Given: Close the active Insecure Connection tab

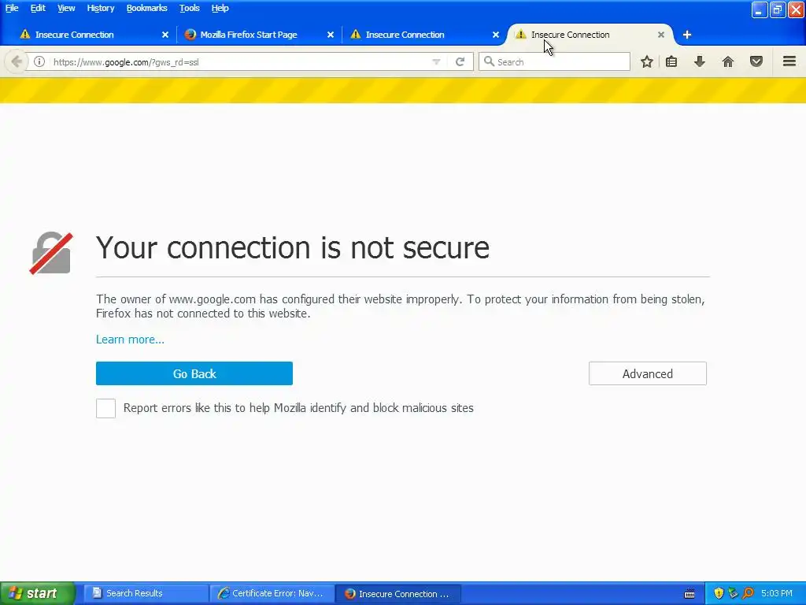Looking at the screenshot, I should 661,35.
